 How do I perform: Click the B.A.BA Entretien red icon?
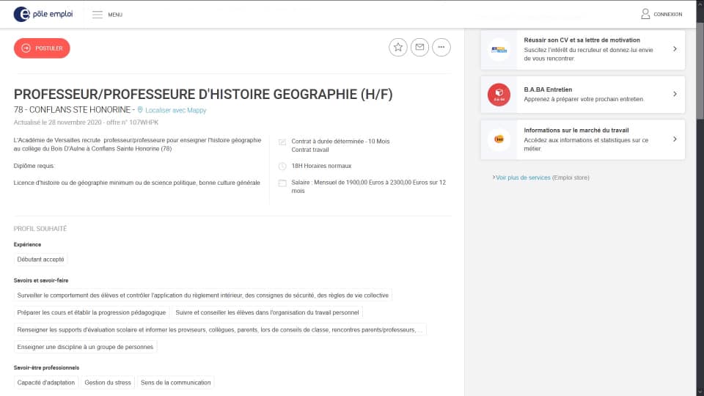(499, 94)
